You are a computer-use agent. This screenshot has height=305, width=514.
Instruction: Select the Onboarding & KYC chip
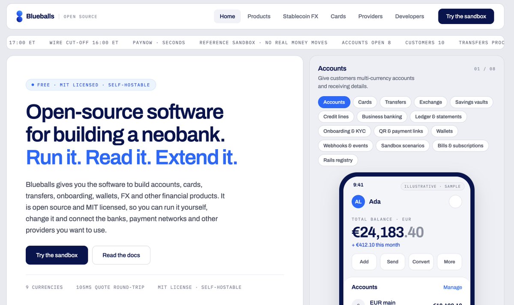pyautogui.click(x=344, y=131)
